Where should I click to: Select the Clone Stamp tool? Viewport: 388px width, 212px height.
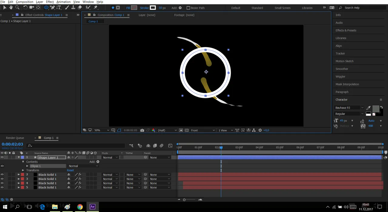tap(73, 8)
